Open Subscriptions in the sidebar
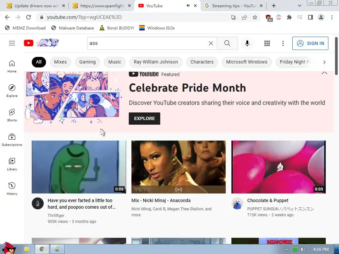Viewport: 339px width, 254px height. tap(12, 140)
